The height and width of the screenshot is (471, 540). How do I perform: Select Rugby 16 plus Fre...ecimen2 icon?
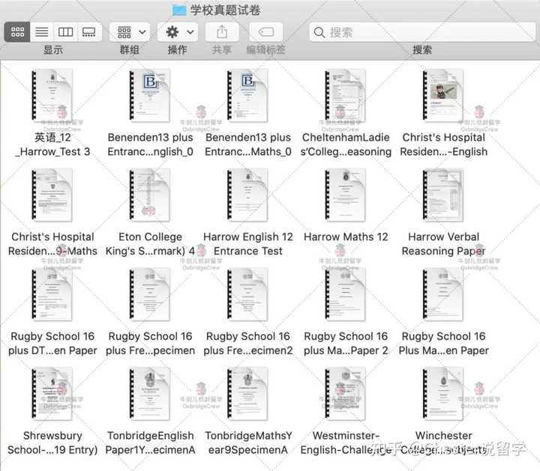[247, 294]
